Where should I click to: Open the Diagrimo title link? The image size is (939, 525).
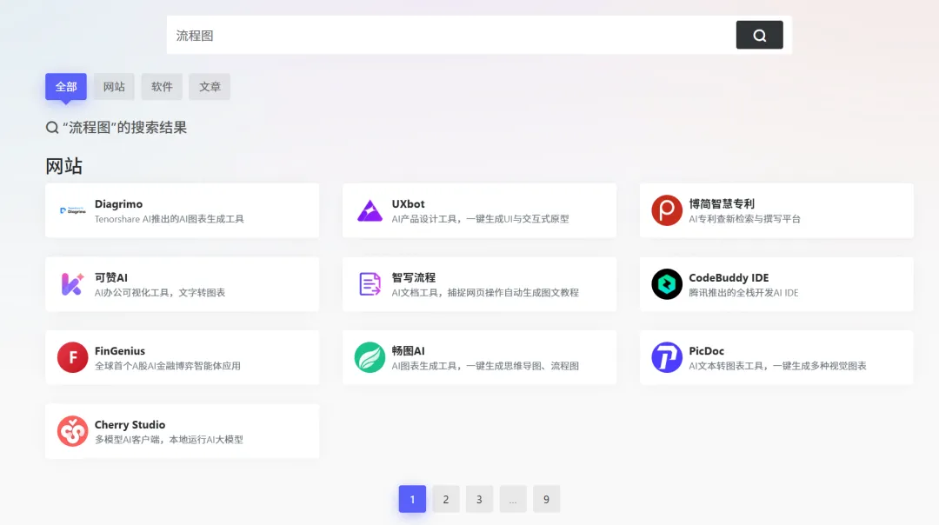118,204
